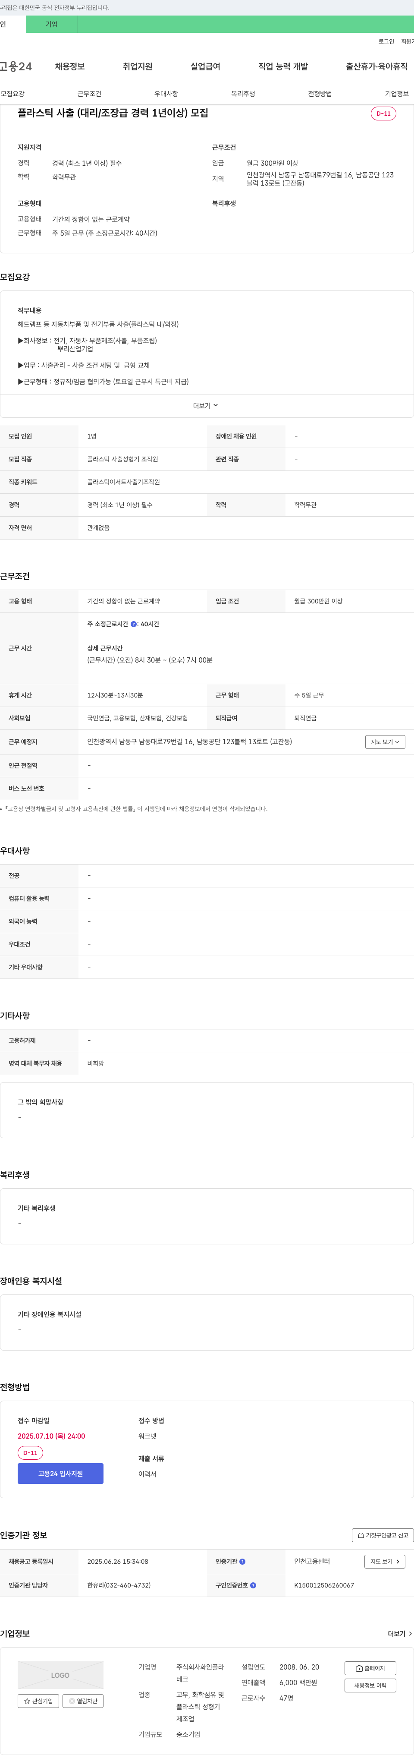
Task: Open 지도 보기 for 인천고용센터
Action: point(385,1562)
